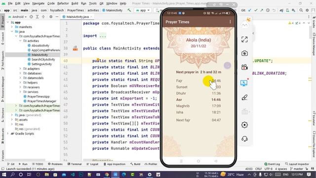Click the fullscreen icon in mirror toolbar

pos(244,40)
